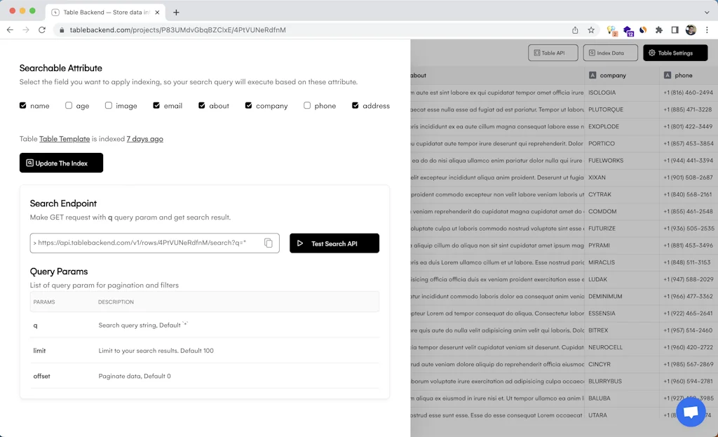Open the chat support bubble
718x437 pixels.
691,412
